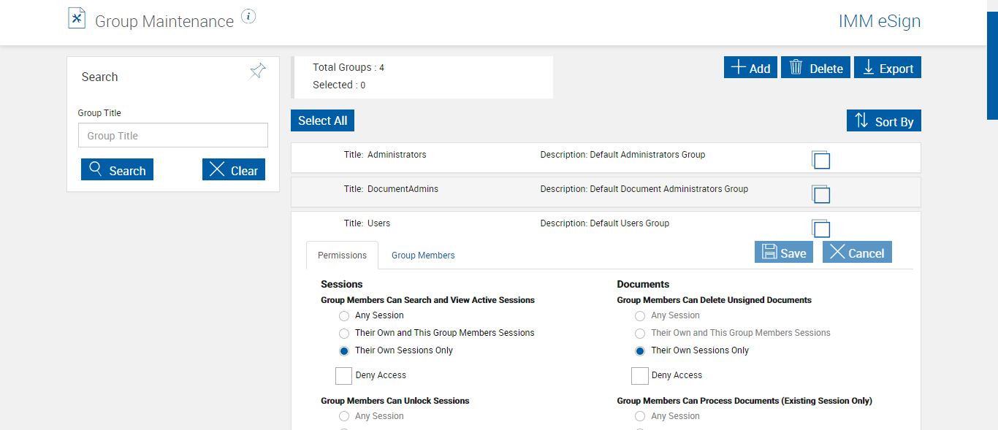
Task: Switch to the Group Members tab
Action: [423, 256]
